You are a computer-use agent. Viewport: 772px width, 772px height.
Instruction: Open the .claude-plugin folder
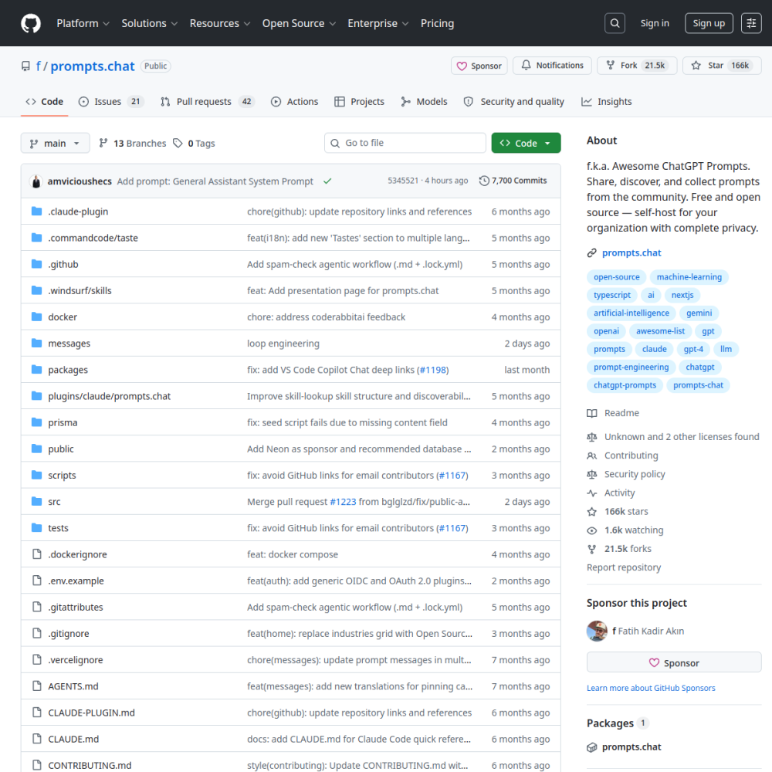pos(78,212)
